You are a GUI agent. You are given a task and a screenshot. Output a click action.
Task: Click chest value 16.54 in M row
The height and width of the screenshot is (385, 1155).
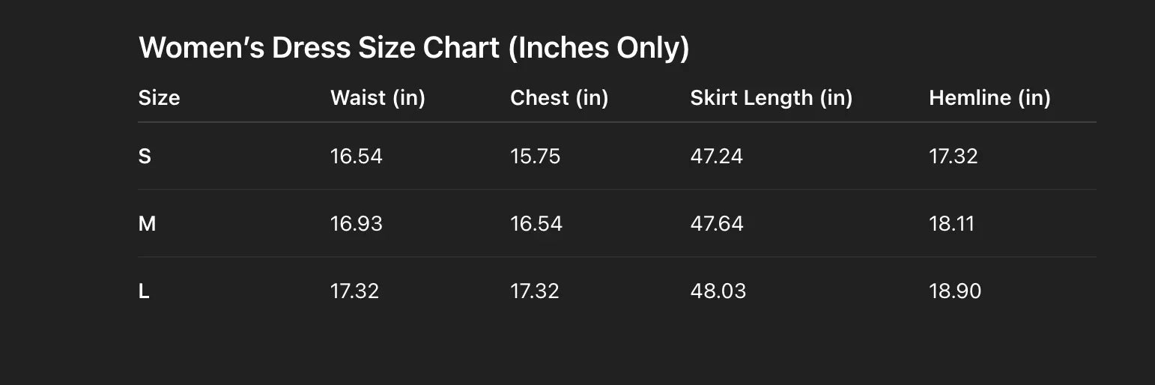[536, 224]
